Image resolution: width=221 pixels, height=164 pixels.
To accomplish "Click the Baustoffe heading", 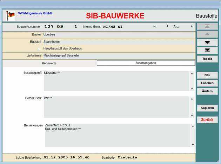I will (x=207, y=16).
